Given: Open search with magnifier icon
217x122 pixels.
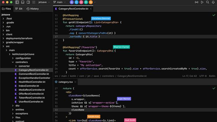Looking at the screenshot, I should pyautogui.click(x=208, y=2).
